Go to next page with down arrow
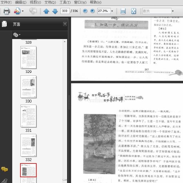Screen dimensions: 183x183 coord(55,11)
